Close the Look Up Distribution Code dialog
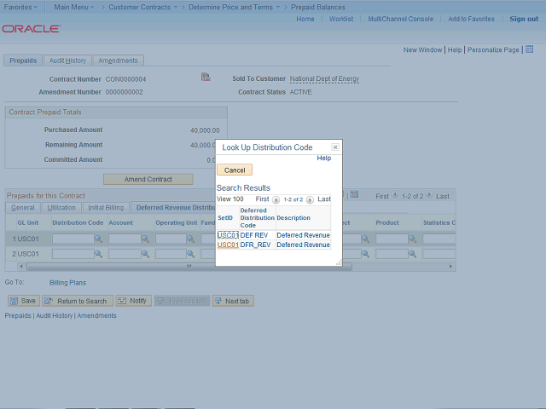The height and width of the screenshot is (409, 546). (335, 147)
